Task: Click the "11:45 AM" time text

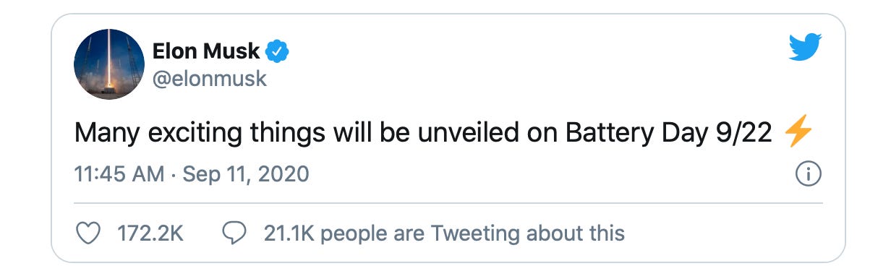Action: (118, 174)
